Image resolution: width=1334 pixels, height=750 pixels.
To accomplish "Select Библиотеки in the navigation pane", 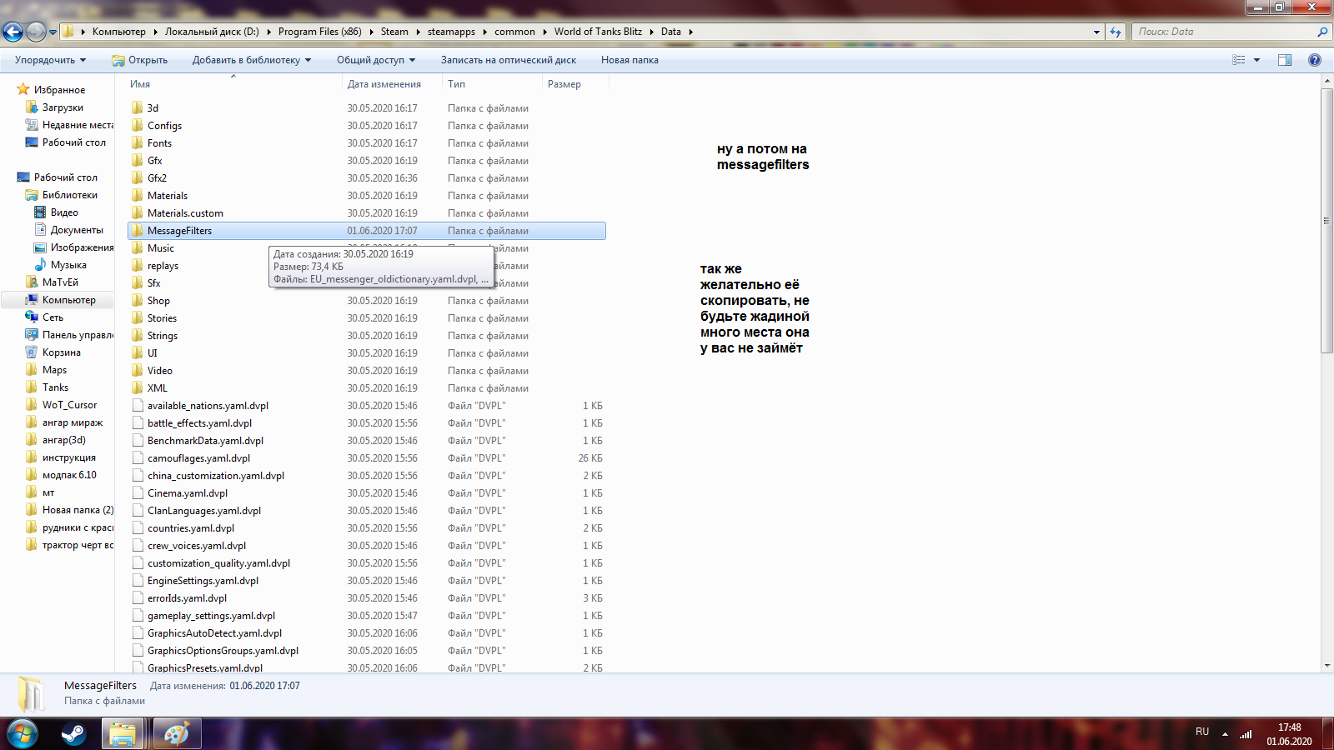I will click(x=70, y=195).
